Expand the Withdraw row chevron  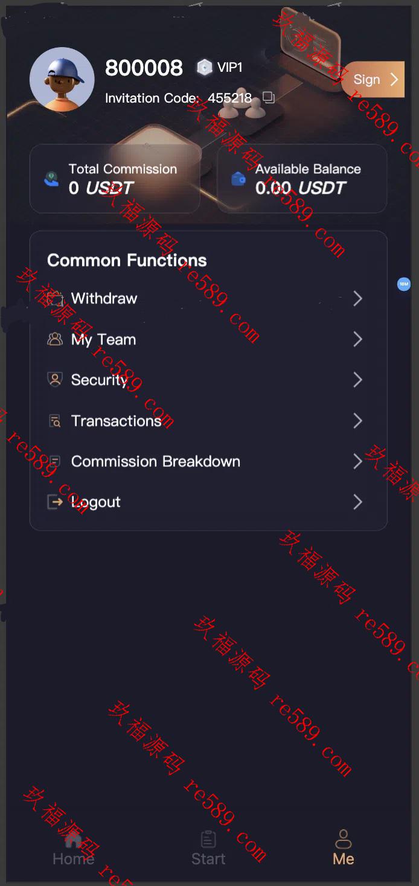[357, 298]
